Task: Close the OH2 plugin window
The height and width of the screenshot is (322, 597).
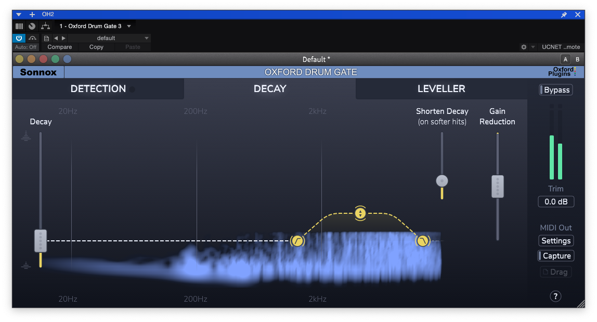Action: pyautogui.click(x=578, y=15)
